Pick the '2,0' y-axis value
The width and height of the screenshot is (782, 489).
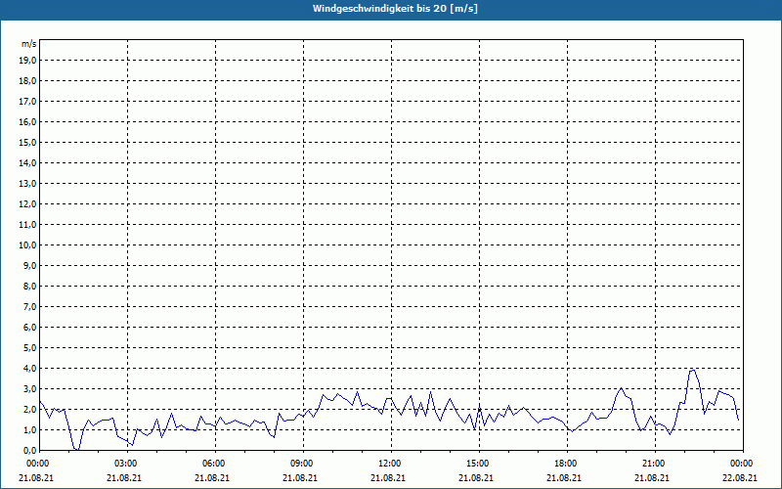click(30, 409)
